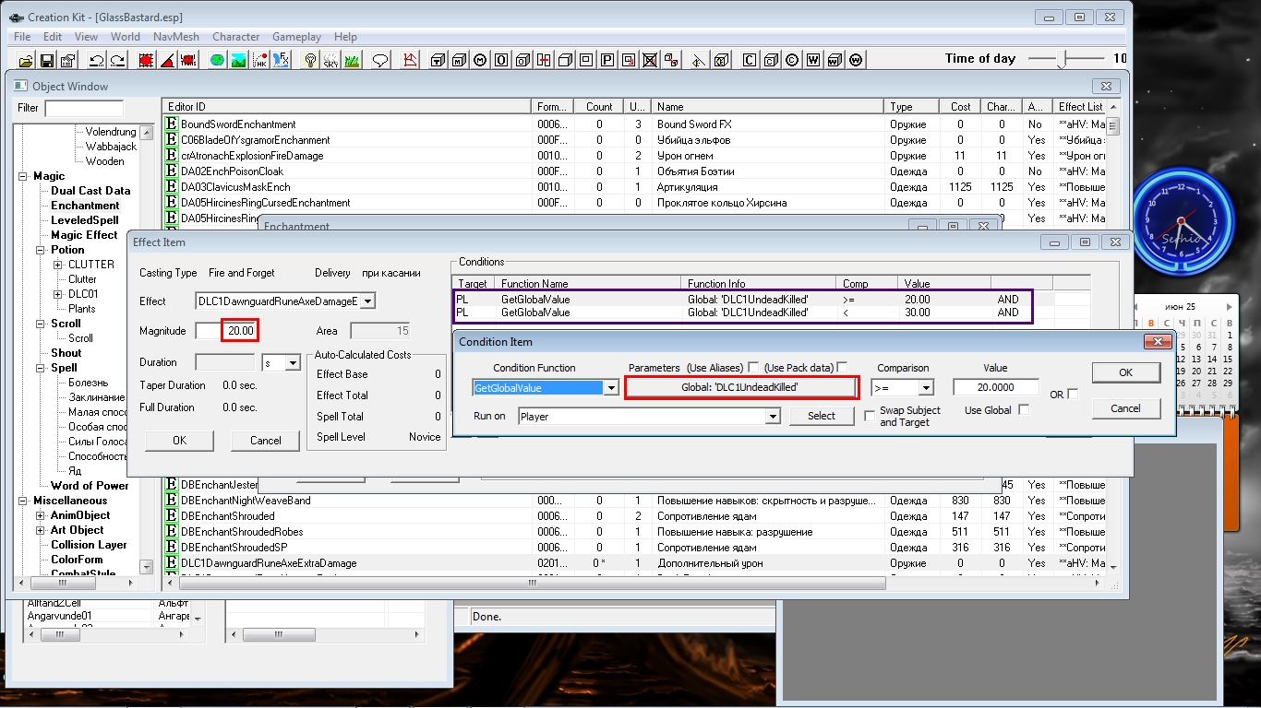The width and height of the screenshot is (1261, 708).
Task: Click the Redo arrow toolbar icon
Action: tap(117, 61)
